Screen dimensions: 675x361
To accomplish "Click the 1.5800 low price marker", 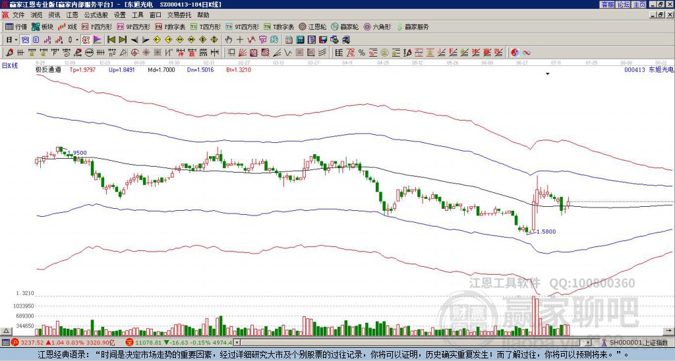I will point(546,231).
